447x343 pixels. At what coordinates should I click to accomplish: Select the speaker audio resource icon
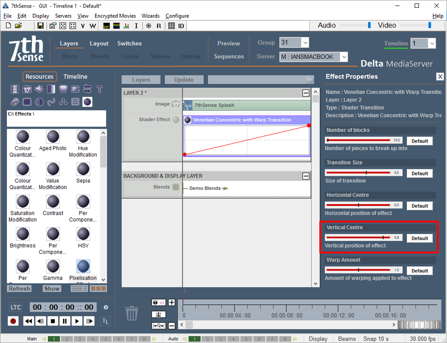39,89
